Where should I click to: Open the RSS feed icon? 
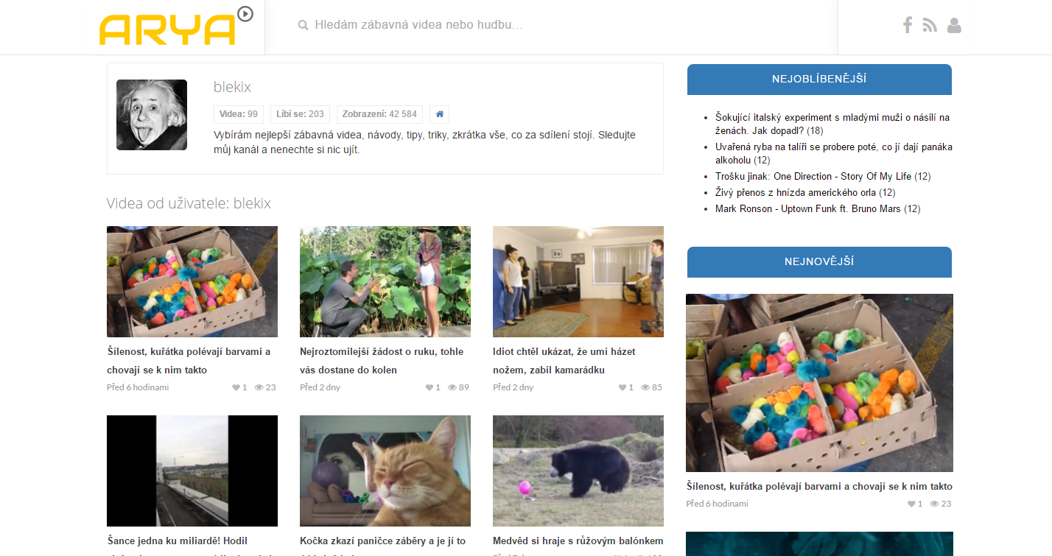click(x=930, y=25)
